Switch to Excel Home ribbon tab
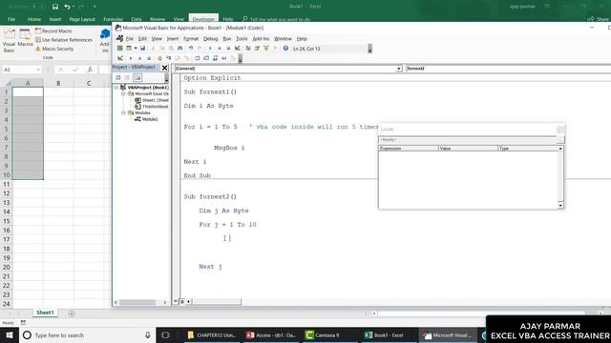 [x=34, y=19]
